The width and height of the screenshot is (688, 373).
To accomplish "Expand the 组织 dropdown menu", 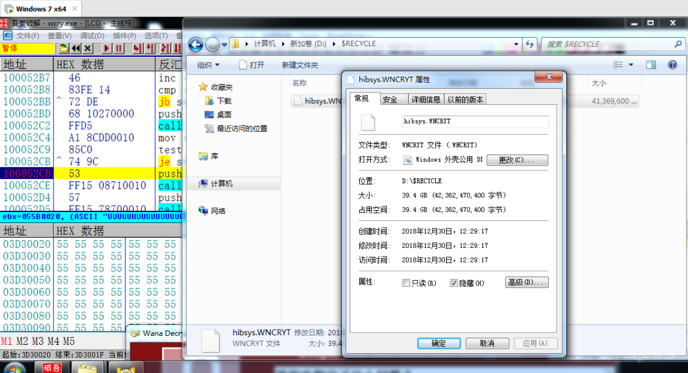I will 208,65.
